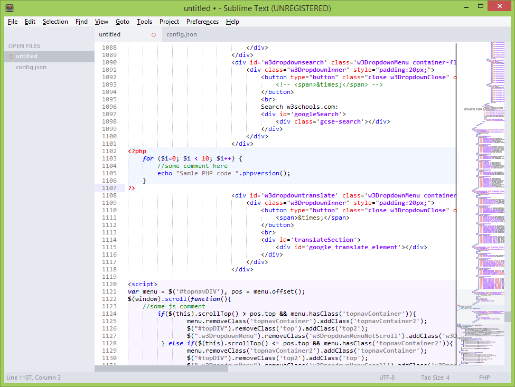Click 'Search w3schools.com:' text
515x387 pixels.
point(299,107)
